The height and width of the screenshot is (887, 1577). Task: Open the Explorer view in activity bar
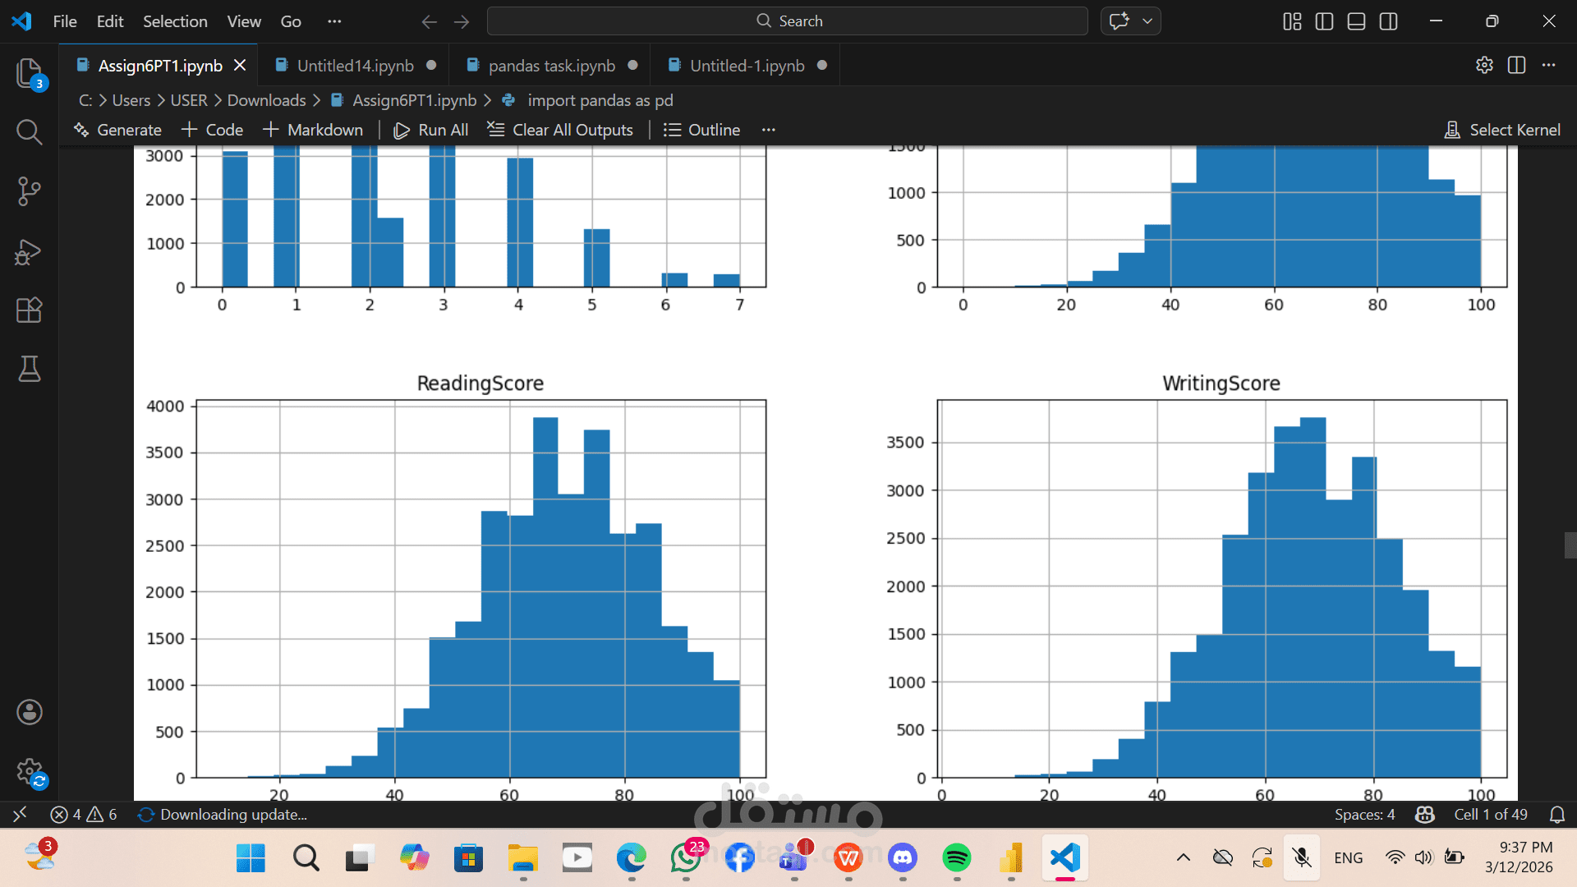pos(29,74)
